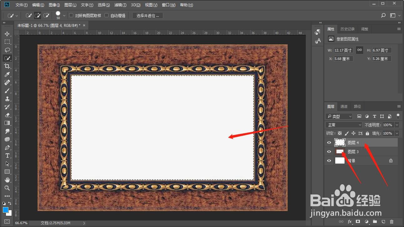Create new adjustment layer icon

point(366,222)
